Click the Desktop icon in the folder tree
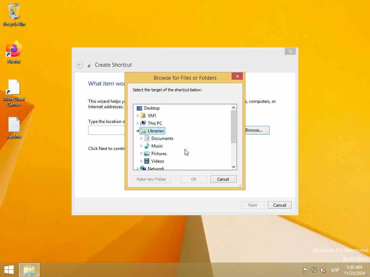Viewport: 370px width, 277px height. pos(139,108)
